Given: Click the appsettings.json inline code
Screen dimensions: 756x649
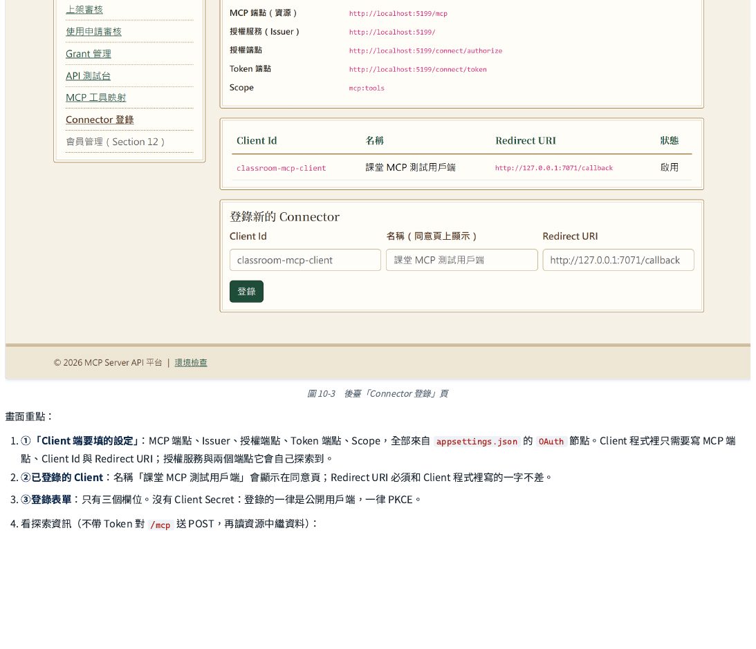Looking at the screenshot, I should [477, 442].
